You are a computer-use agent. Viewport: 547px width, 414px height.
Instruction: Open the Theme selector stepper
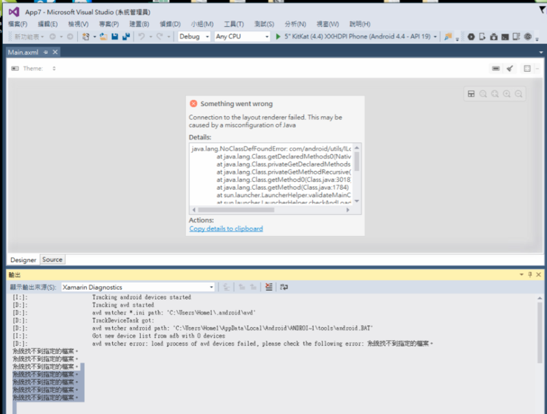pyautogui.click(x=54, y=68)
